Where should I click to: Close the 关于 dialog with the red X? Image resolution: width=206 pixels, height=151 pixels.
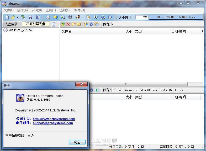coord(81,84)
